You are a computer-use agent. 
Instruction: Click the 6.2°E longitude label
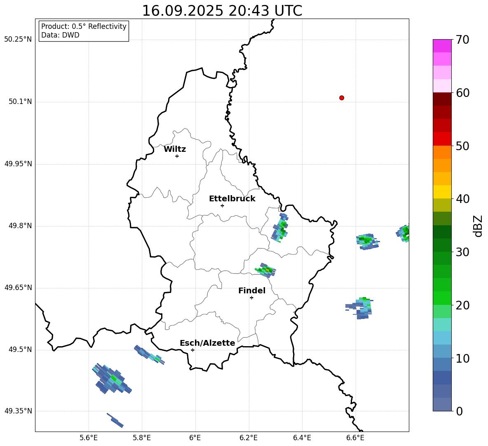click(x=249, y=438)
